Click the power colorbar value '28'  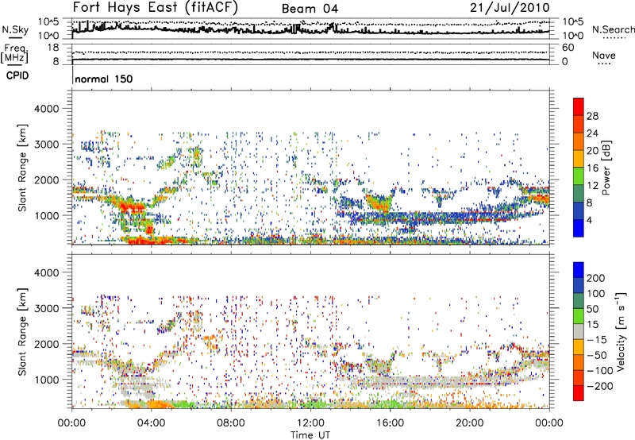coord(592,116)
